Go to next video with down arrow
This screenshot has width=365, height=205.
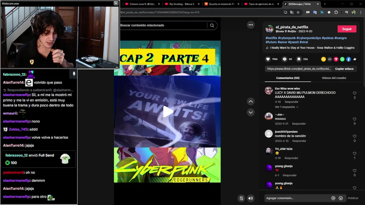pyautogui.click(x=251, y=112)
